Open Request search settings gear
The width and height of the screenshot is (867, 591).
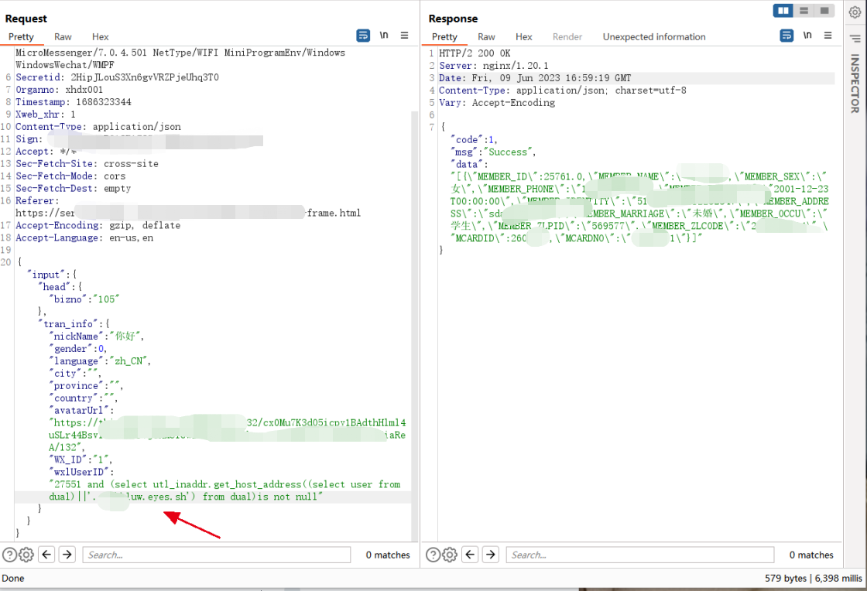pyautogui.click(x=26, y=555)
